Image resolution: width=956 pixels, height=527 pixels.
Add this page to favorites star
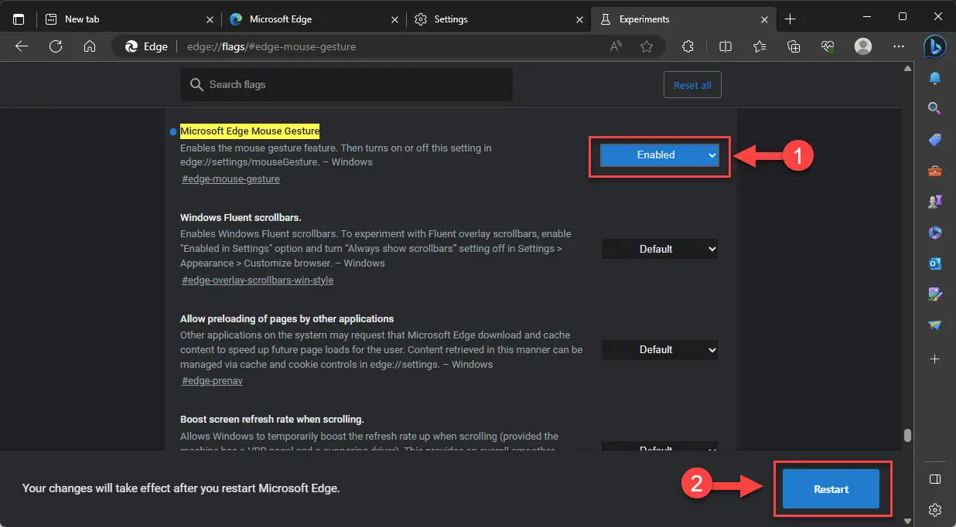[x=647, y=46]
